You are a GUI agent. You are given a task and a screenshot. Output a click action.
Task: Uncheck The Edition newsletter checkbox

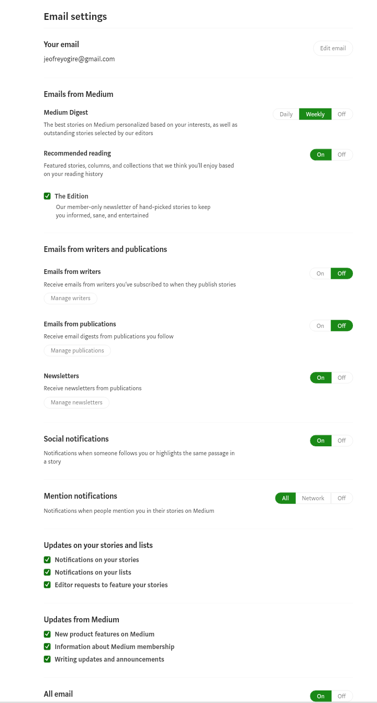pos(47,196)
